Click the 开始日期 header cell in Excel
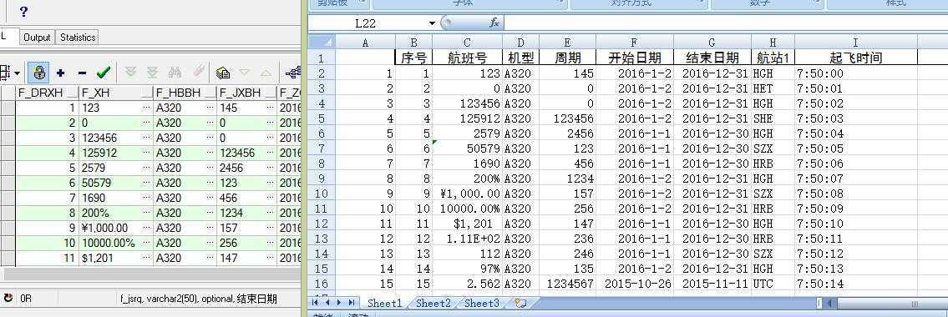 (634, 58)
